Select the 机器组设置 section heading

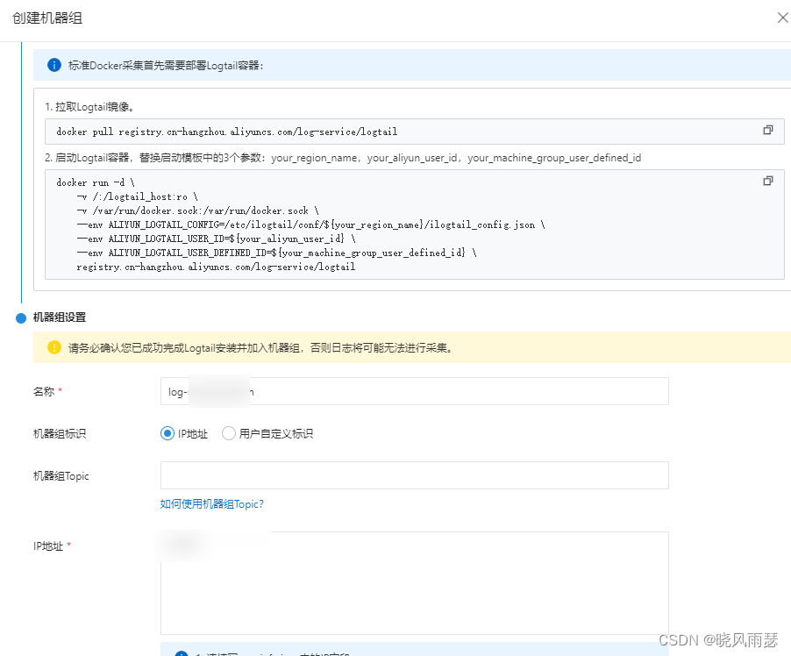[x=58, y=317]
